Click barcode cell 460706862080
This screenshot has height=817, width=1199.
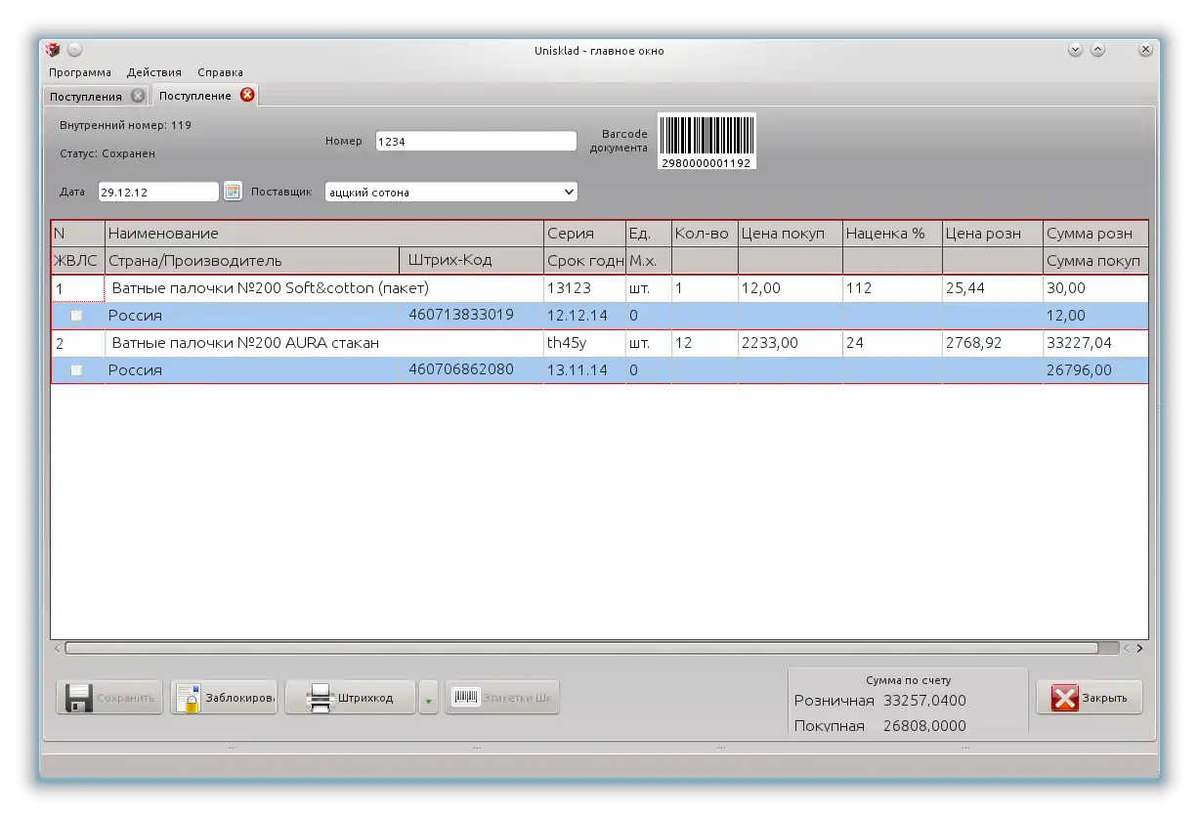pos(471,369)
